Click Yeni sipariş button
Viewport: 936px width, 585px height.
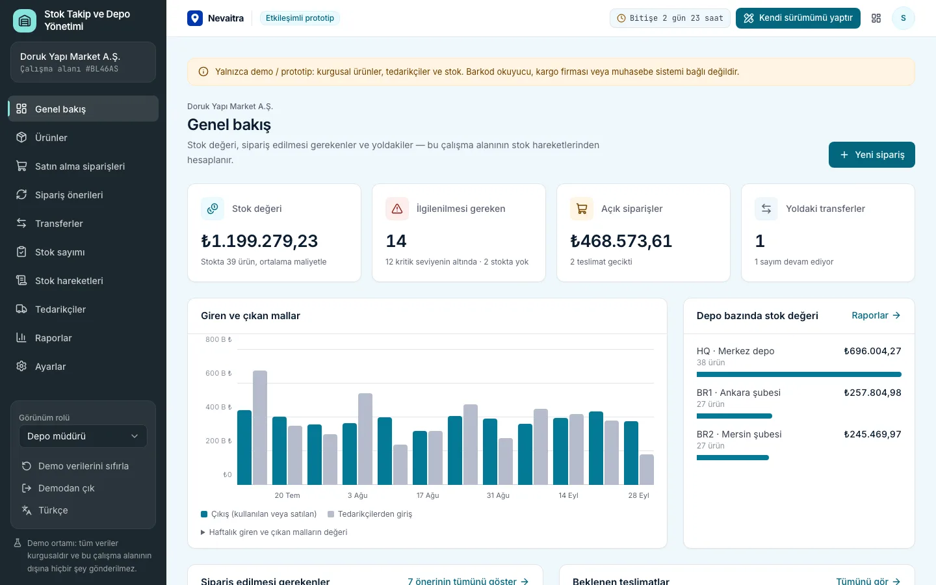click(x=872, y=155)
